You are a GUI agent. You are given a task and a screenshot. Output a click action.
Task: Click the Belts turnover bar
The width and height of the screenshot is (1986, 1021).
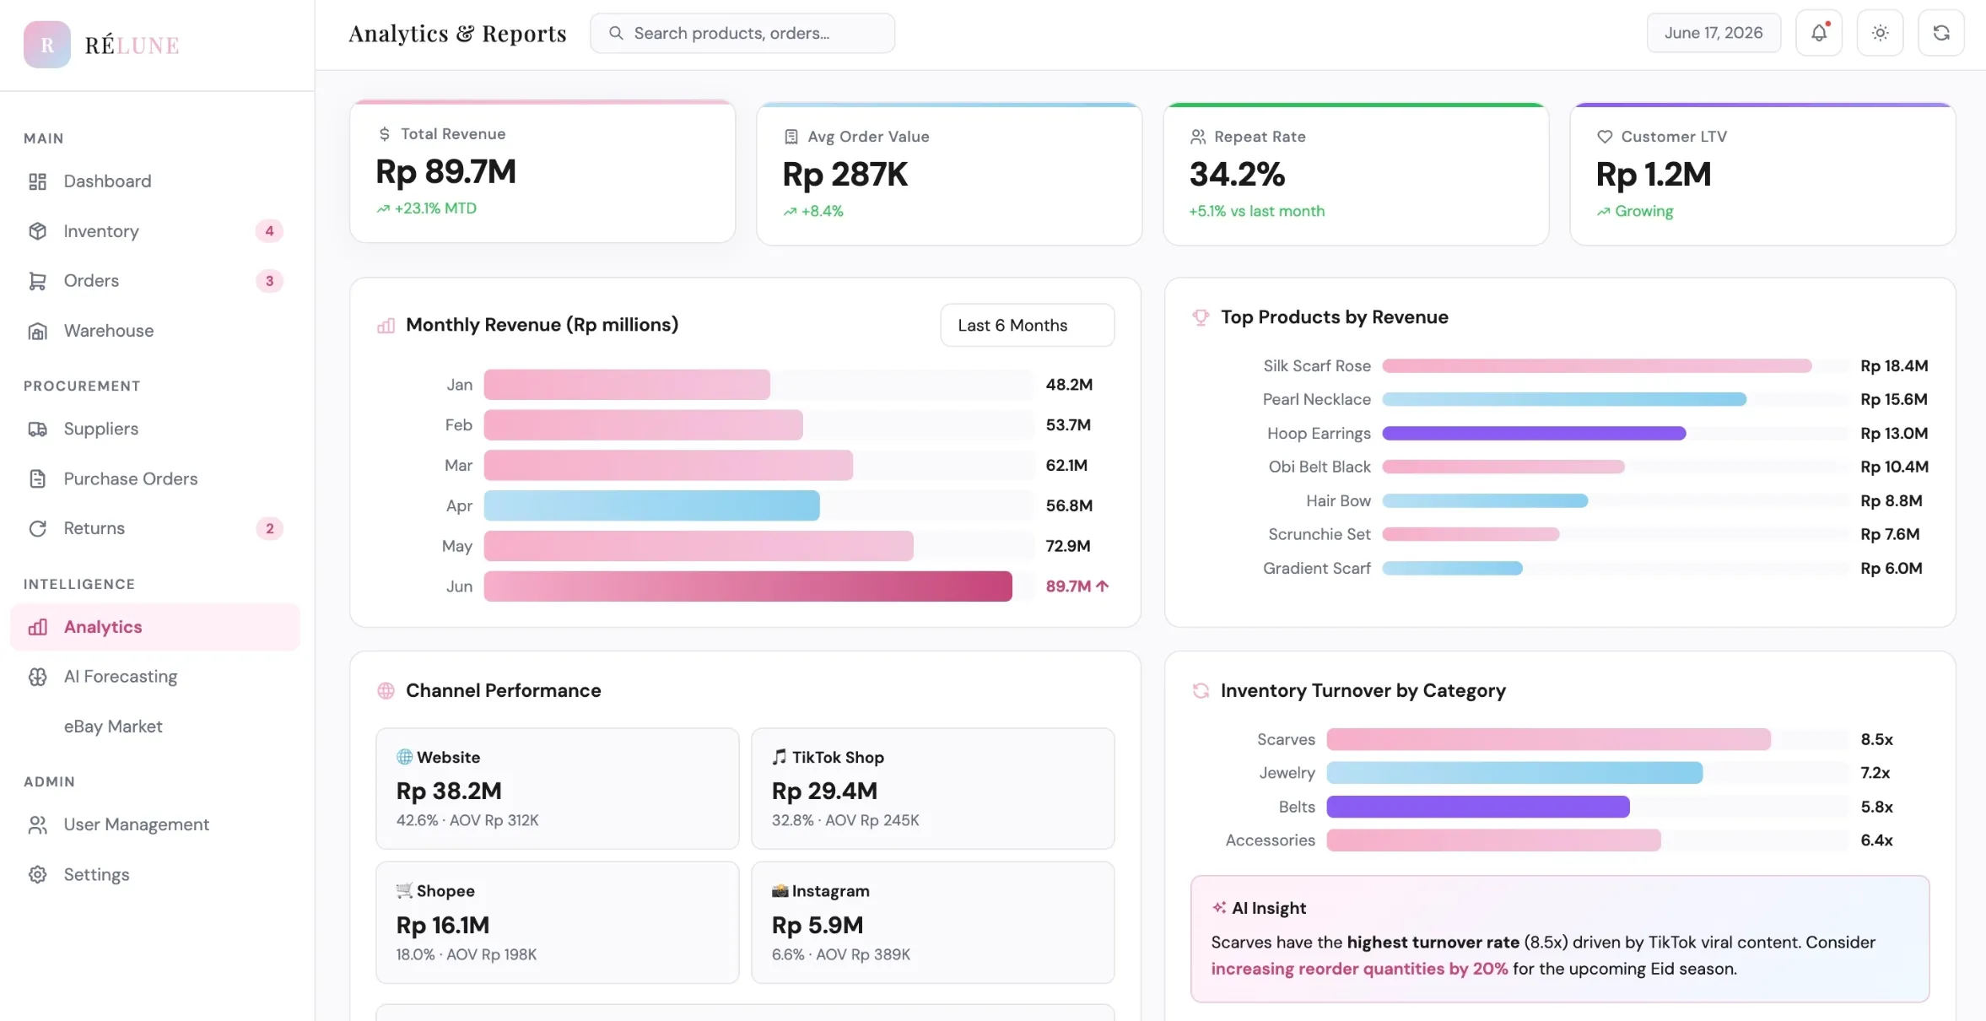(1478, 807)
